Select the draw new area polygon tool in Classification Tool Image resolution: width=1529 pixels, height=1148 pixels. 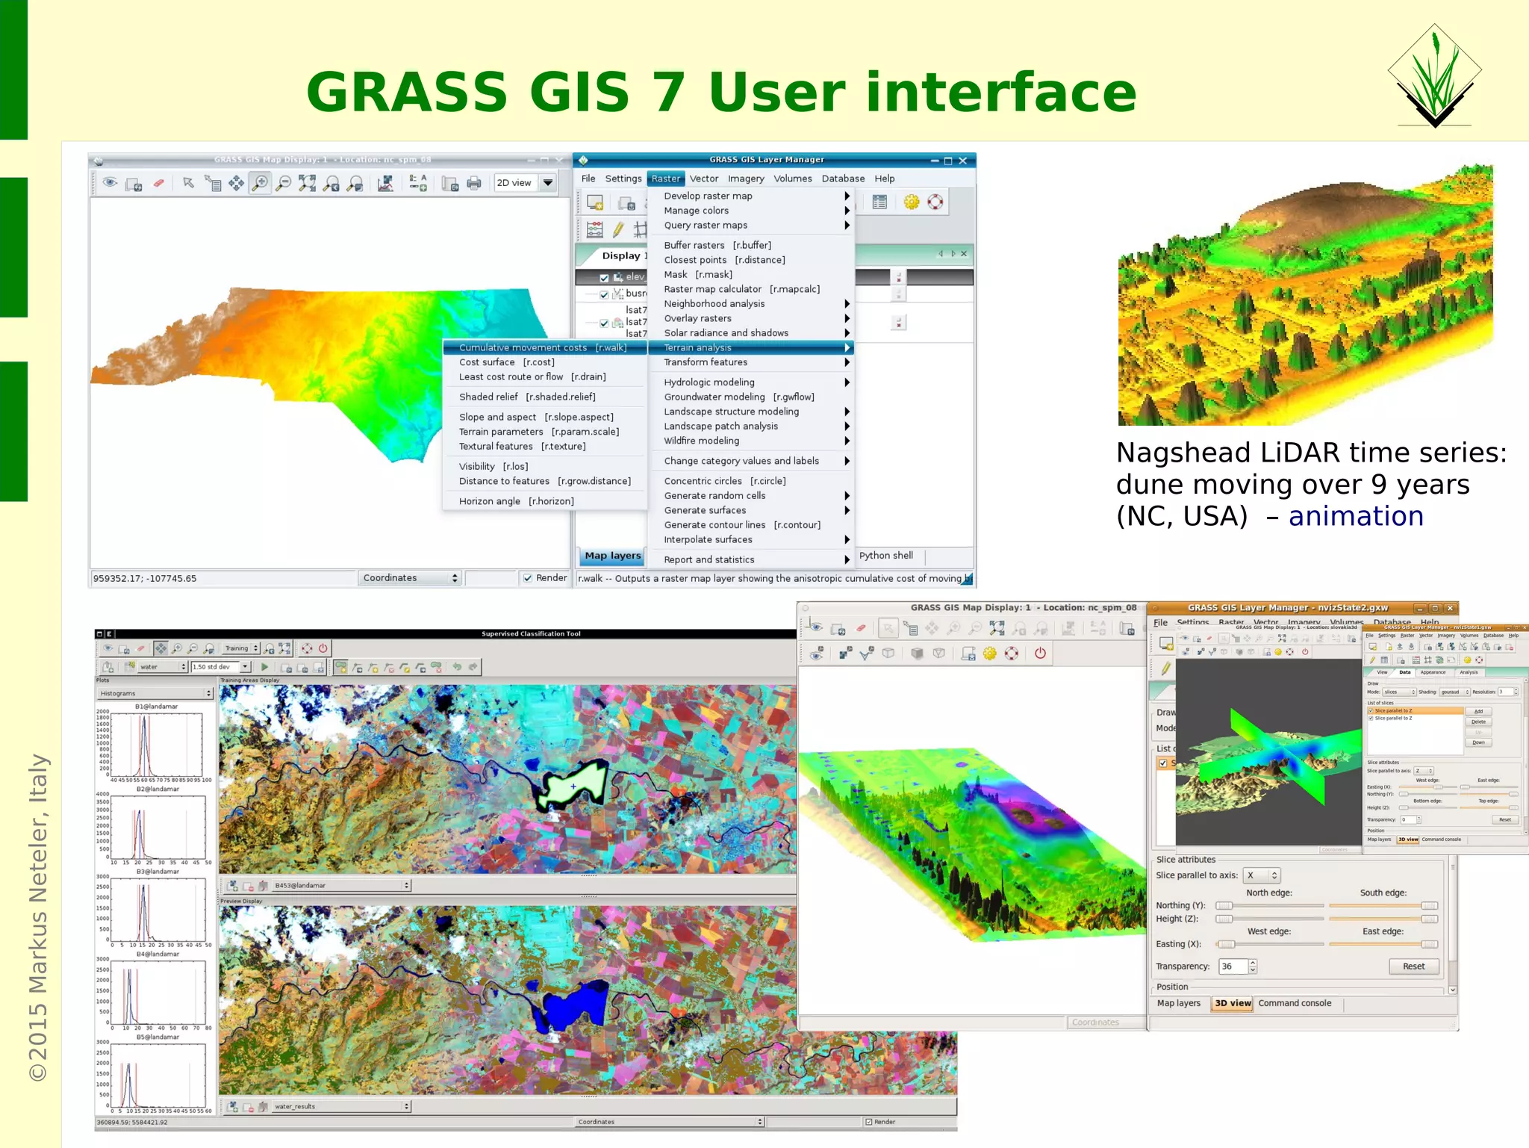click(341, 667)
